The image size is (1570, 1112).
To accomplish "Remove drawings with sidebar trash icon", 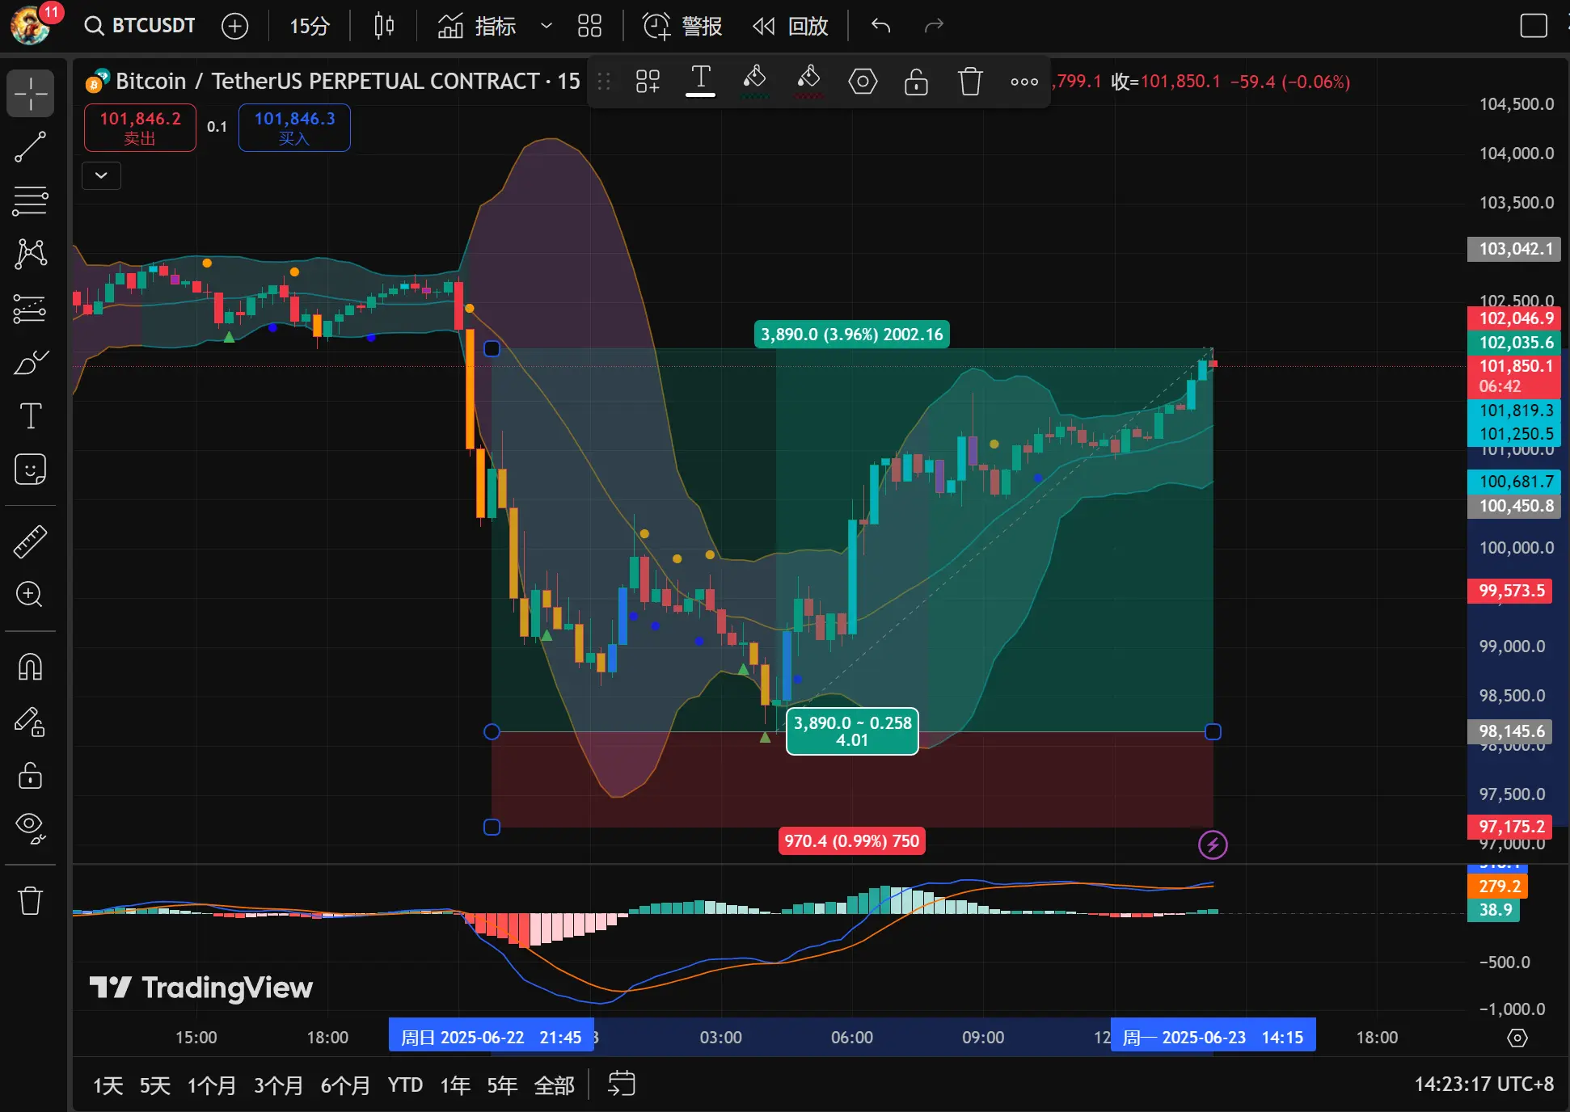I will click(31, 900).
